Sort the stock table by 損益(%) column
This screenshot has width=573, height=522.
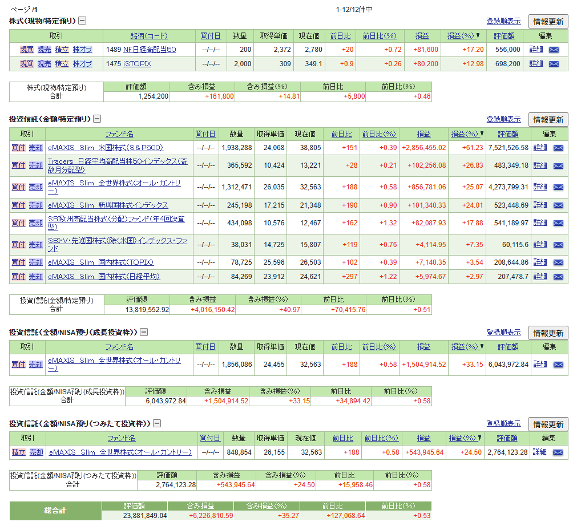click(x=463, y=35)
